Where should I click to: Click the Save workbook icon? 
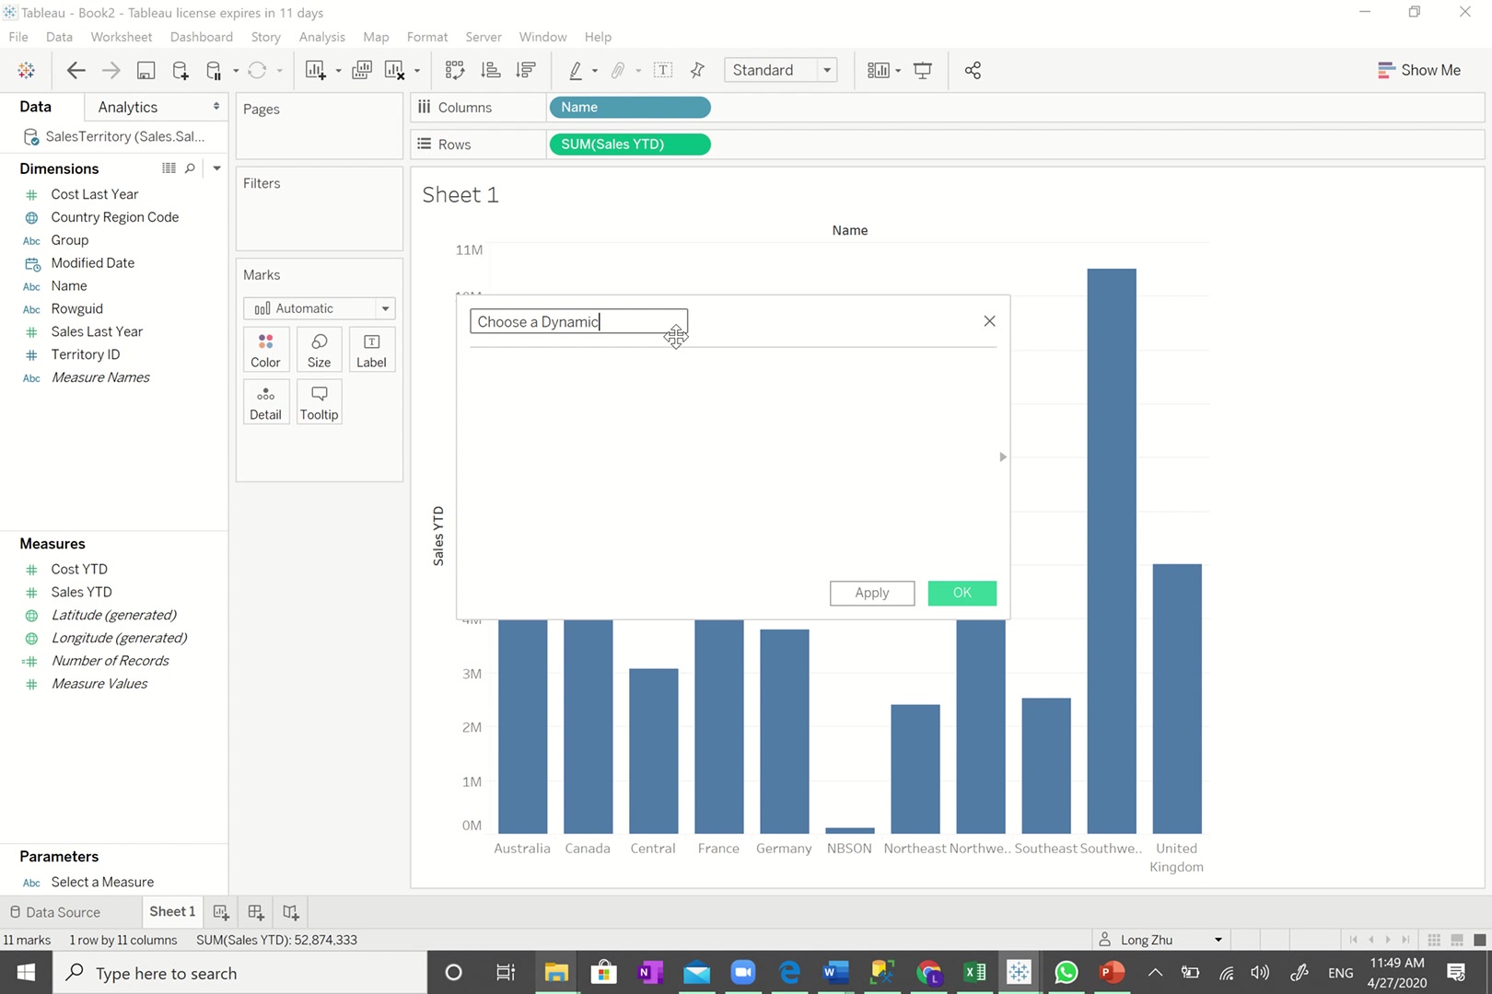pyautogui.click(x=146, y=70)
